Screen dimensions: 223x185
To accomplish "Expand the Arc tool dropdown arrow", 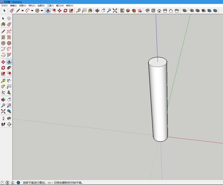I will (x=32, y=11).
